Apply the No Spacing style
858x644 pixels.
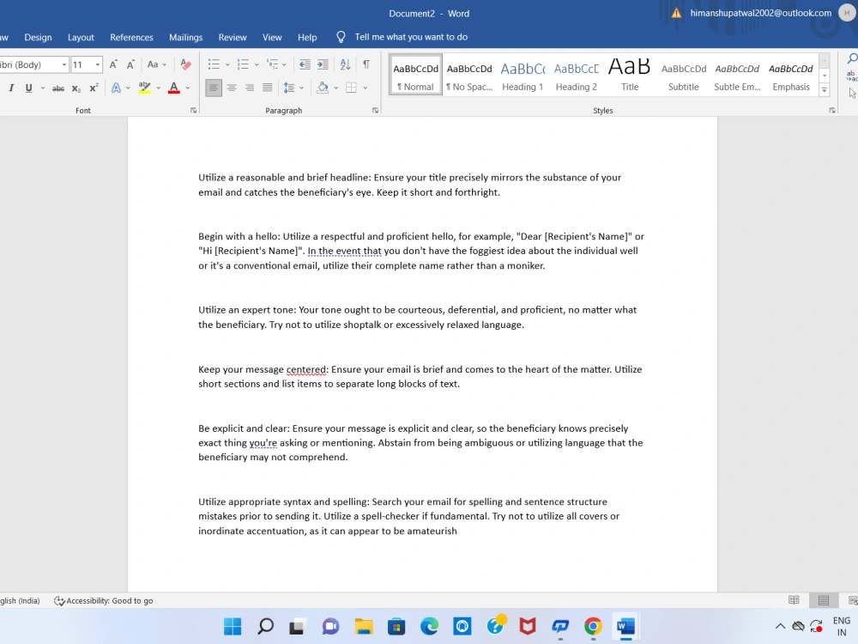pyautogui.click(x=469, y=76)
